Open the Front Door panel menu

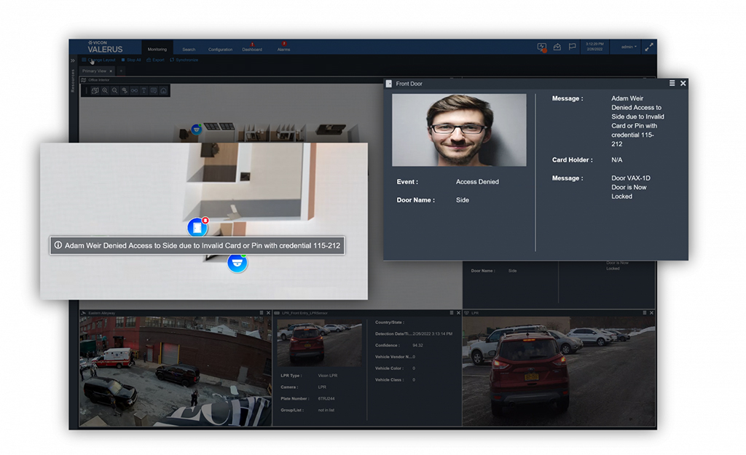point(672,84)
